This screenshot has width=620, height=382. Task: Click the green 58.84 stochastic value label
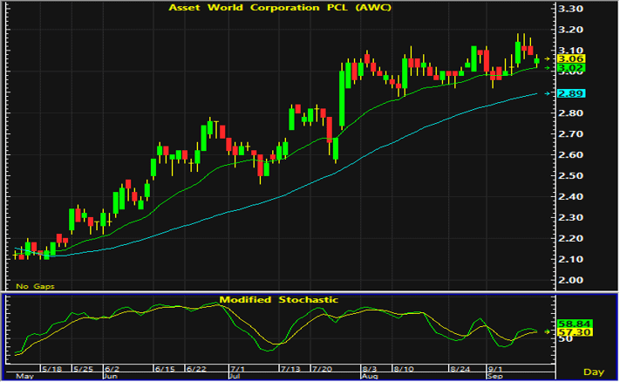pyautogui.click(x=574, y=324)
